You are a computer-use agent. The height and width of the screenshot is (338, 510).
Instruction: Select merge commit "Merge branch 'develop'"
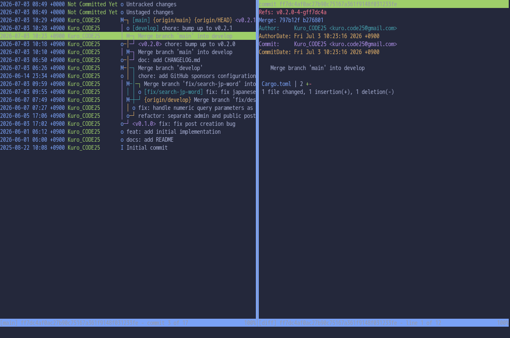128,68
